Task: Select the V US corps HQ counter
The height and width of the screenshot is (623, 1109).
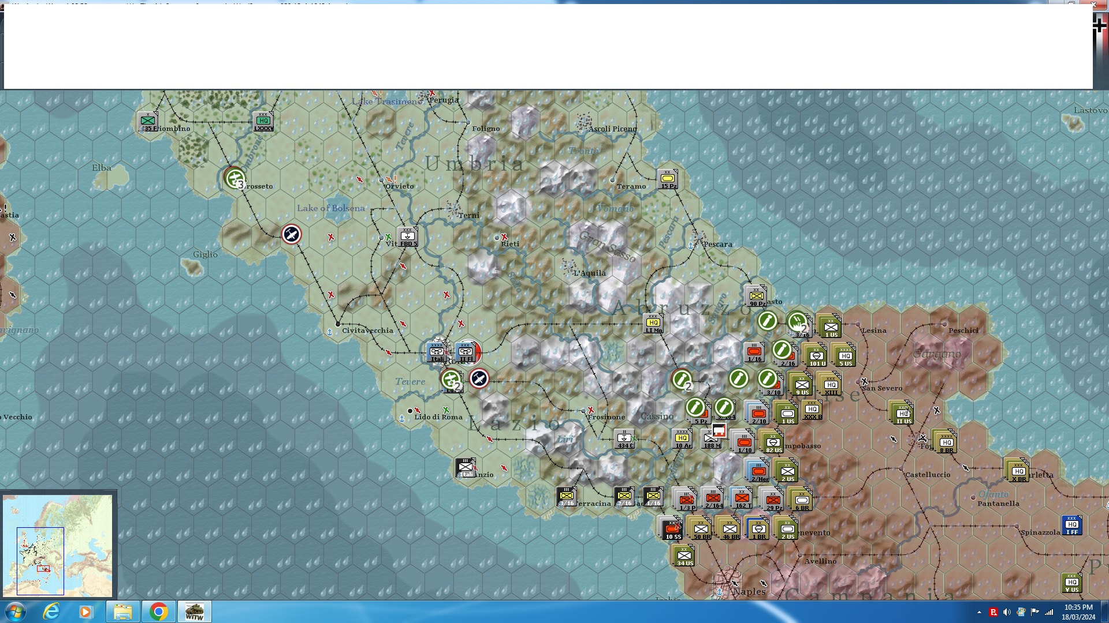Action: [1071, 583]
